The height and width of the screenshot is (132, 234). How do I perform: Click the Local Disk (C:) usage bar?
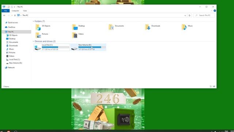pos(56,47)
